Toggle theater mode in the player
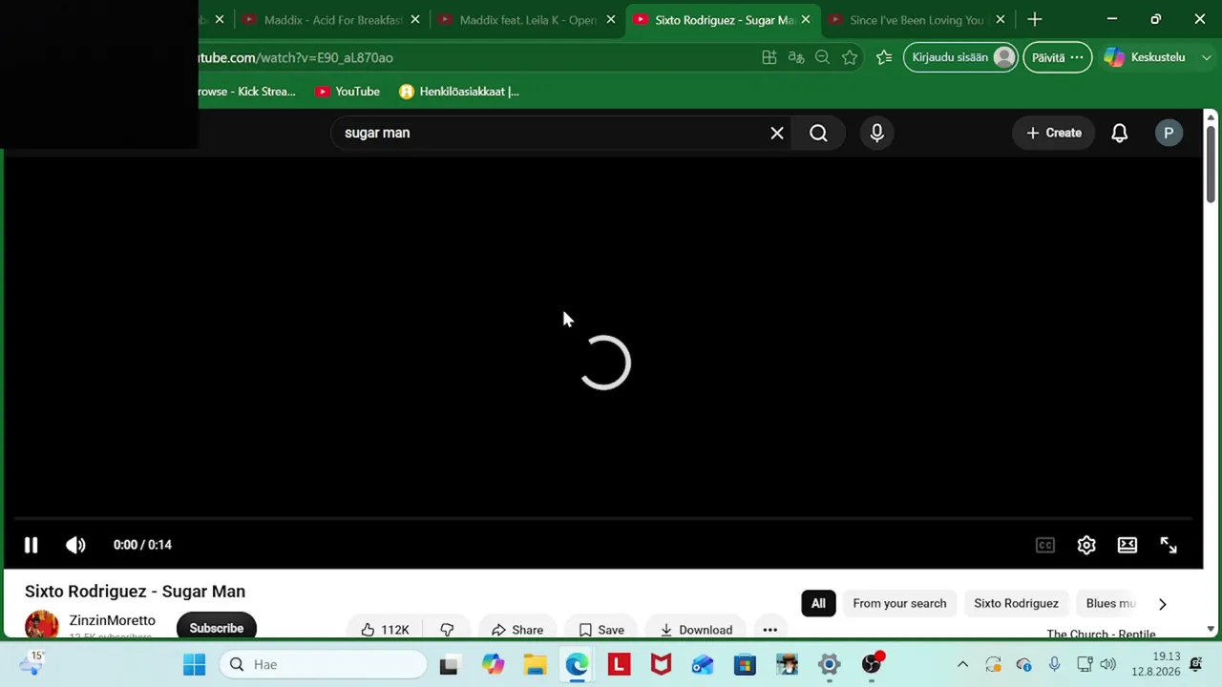 tap(1127, 545)
